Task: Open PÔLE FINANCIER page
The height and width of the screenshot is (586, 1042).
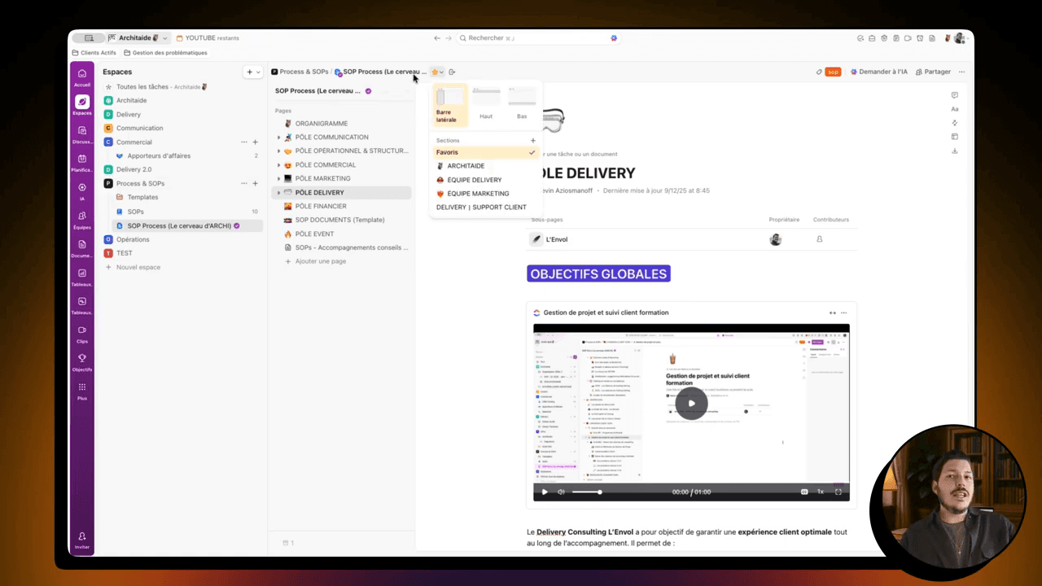Action: 320,207
